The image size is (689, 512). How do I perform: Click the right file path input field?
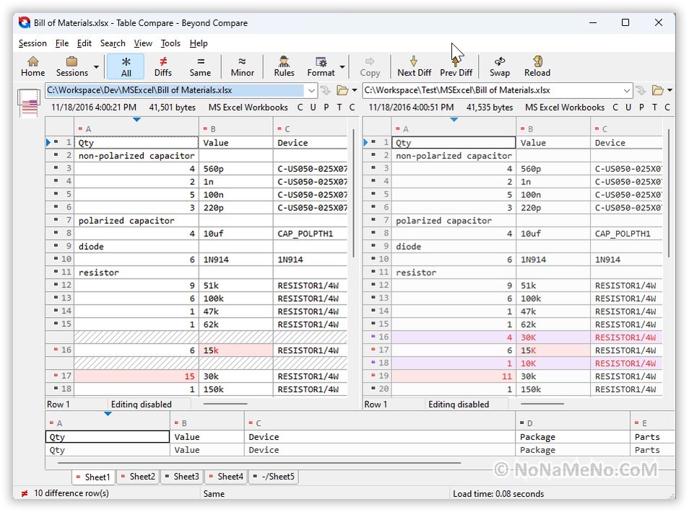(x=491, y=91)
